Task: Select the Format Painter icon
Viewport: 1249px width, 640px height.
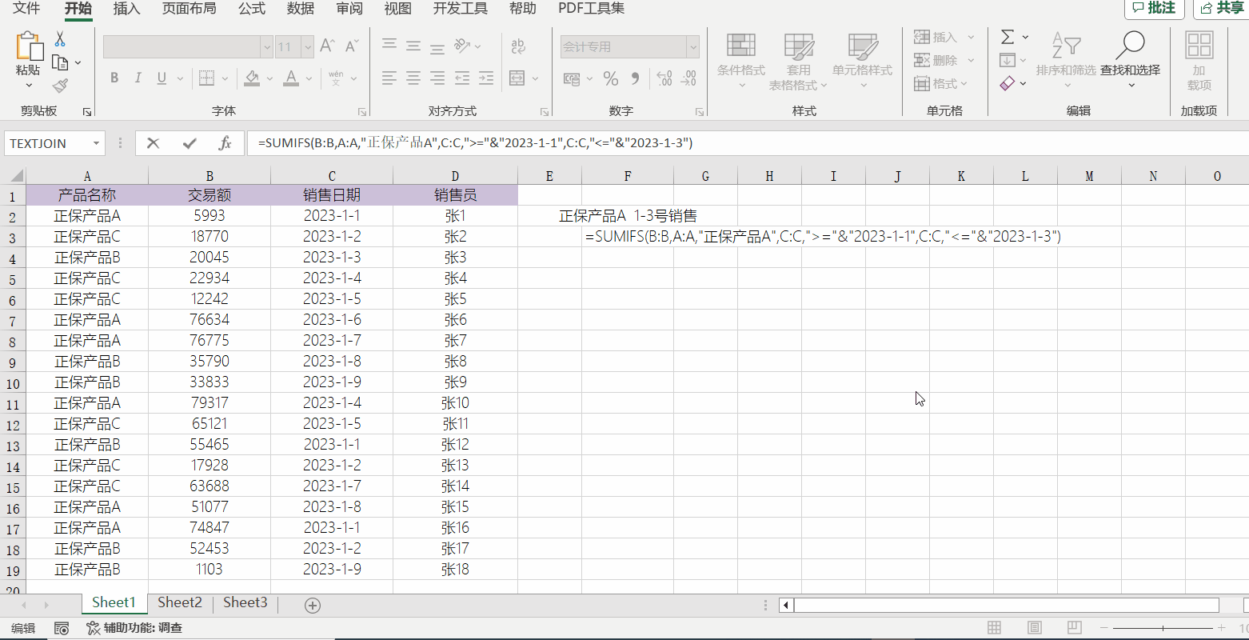Action: (59, 85)
